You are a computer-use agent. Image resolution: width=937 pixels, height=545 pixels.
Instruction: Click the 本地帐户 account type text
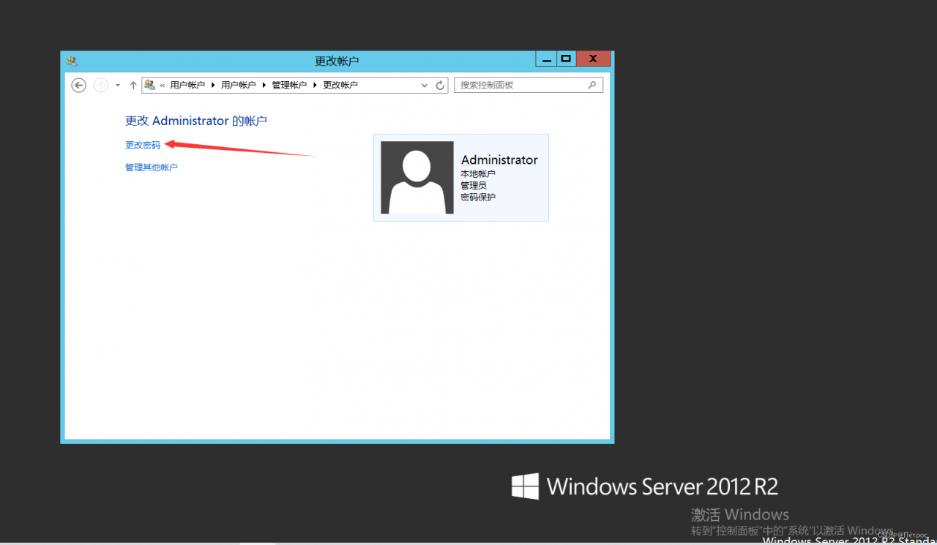(x=478, y=174)
